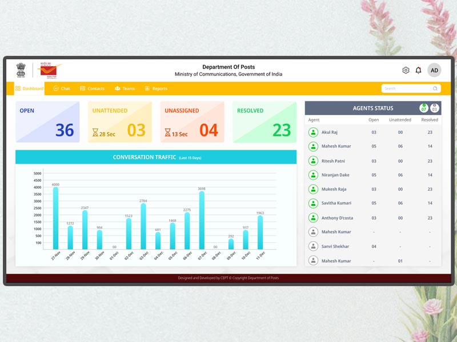Open the AD user profile avatar
This screenshot has height=342, width=457.
[x=434, y=70]
